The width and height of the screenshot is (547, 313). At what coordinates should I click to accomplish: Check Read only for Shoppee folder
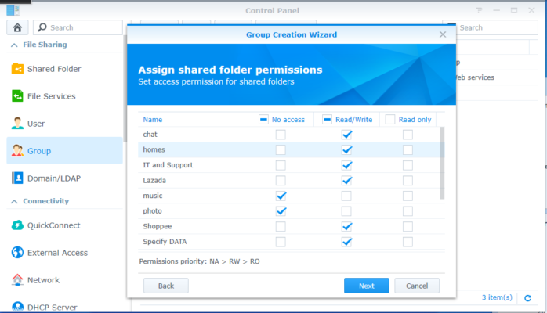coord(408,227)
